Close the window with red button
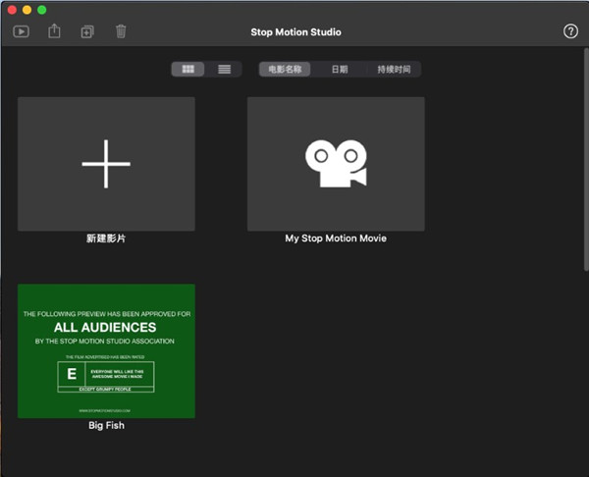Image resolution: width=589 pixels, height=477 pixels. tap(11, 10)
